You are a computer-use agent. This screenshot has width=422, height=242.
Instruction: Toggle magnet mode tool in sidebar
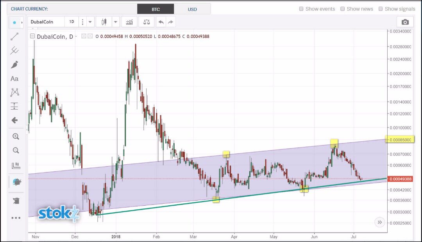pos(17,182)
